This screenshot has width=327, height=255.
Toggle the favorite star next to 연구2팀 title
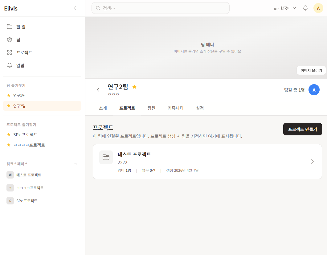pyautogui.click(x=134, y=87)
